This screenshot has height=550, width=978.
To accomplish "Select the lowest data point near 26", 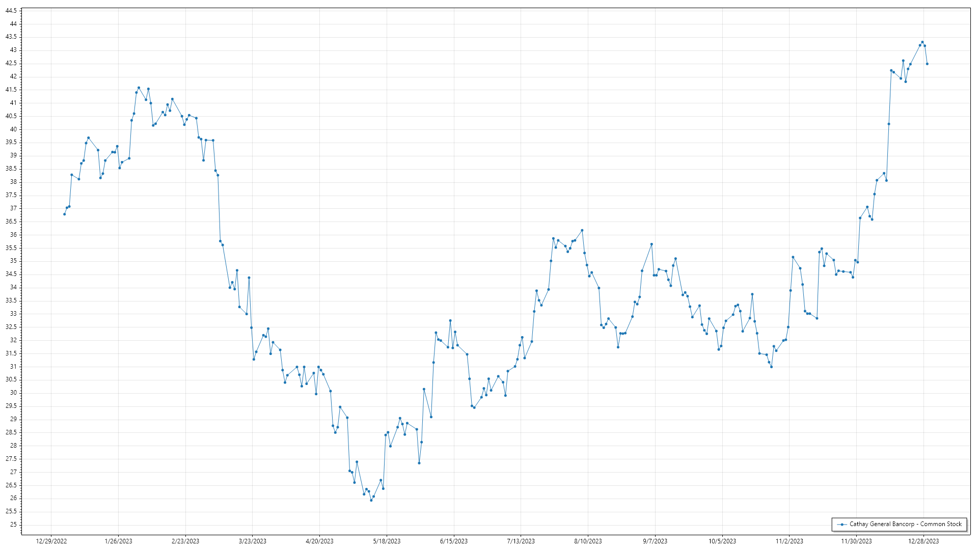I will click(x=371, y=500).
